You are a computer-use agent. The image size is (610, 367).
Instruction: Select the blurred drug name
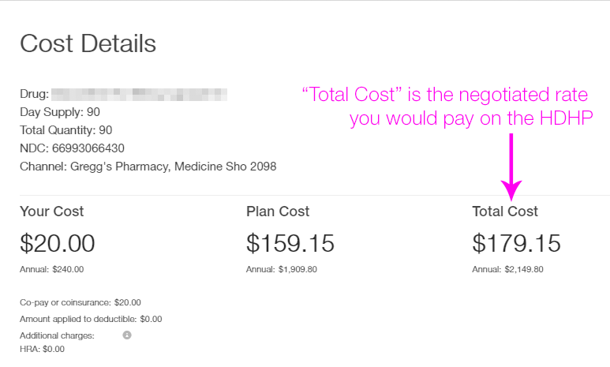(x=139, y=94)
